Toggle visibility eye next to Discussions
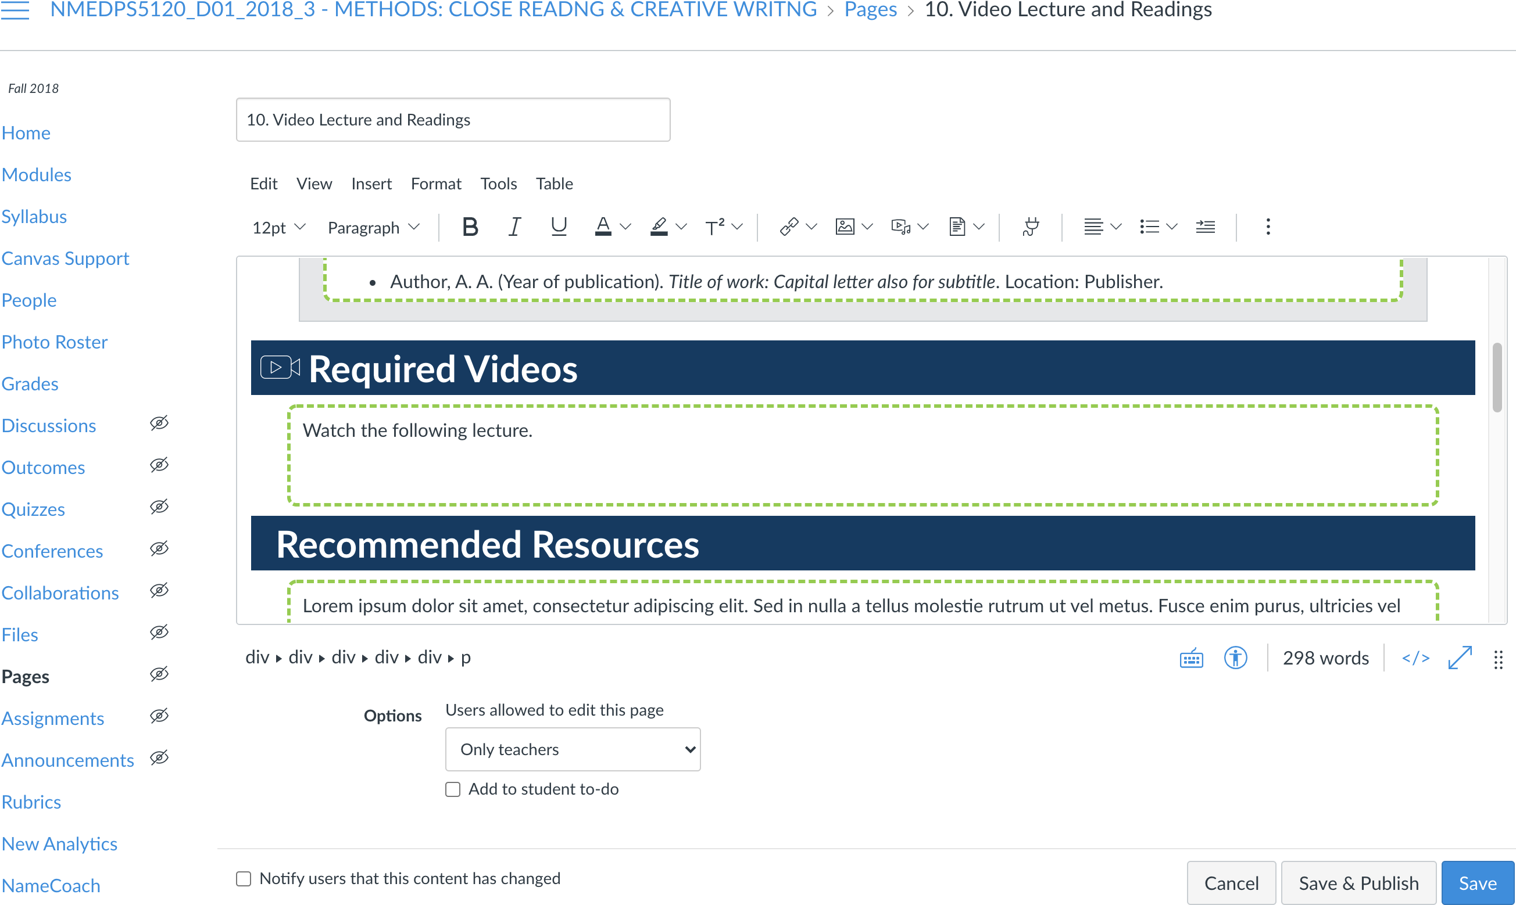1516x905 pixels. (159, 423)
